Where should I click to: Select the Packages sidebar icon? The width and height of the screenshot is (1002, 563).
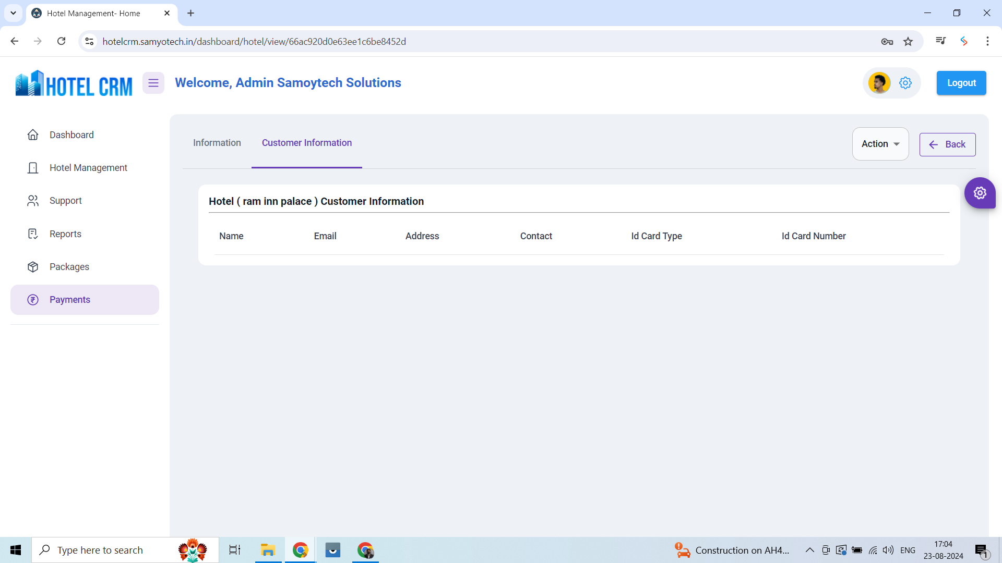click(33, 266)
